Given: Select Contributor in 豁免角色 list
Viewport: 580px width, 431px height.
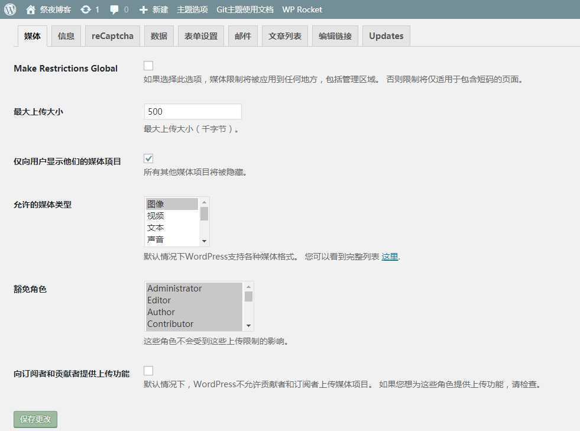Looking at the screenshot, I should pos(194,324).
